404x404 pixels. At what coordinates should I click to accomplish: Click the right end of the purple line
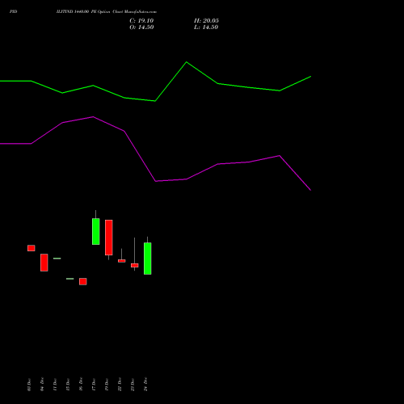pyautogui.click(x=310, y=190)
